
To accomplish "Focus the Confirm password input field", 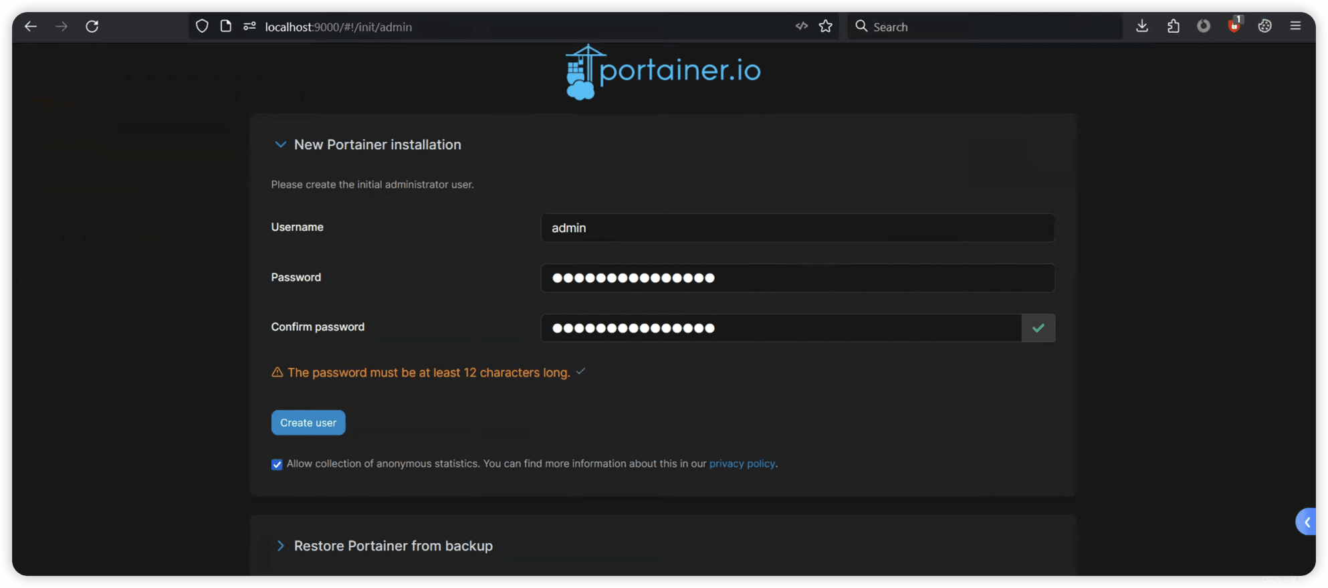I will click(781, 328).
